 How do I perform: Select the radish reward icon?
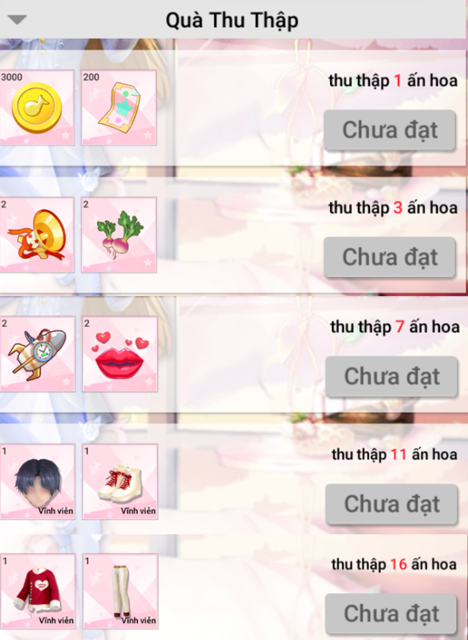(119, 235)
